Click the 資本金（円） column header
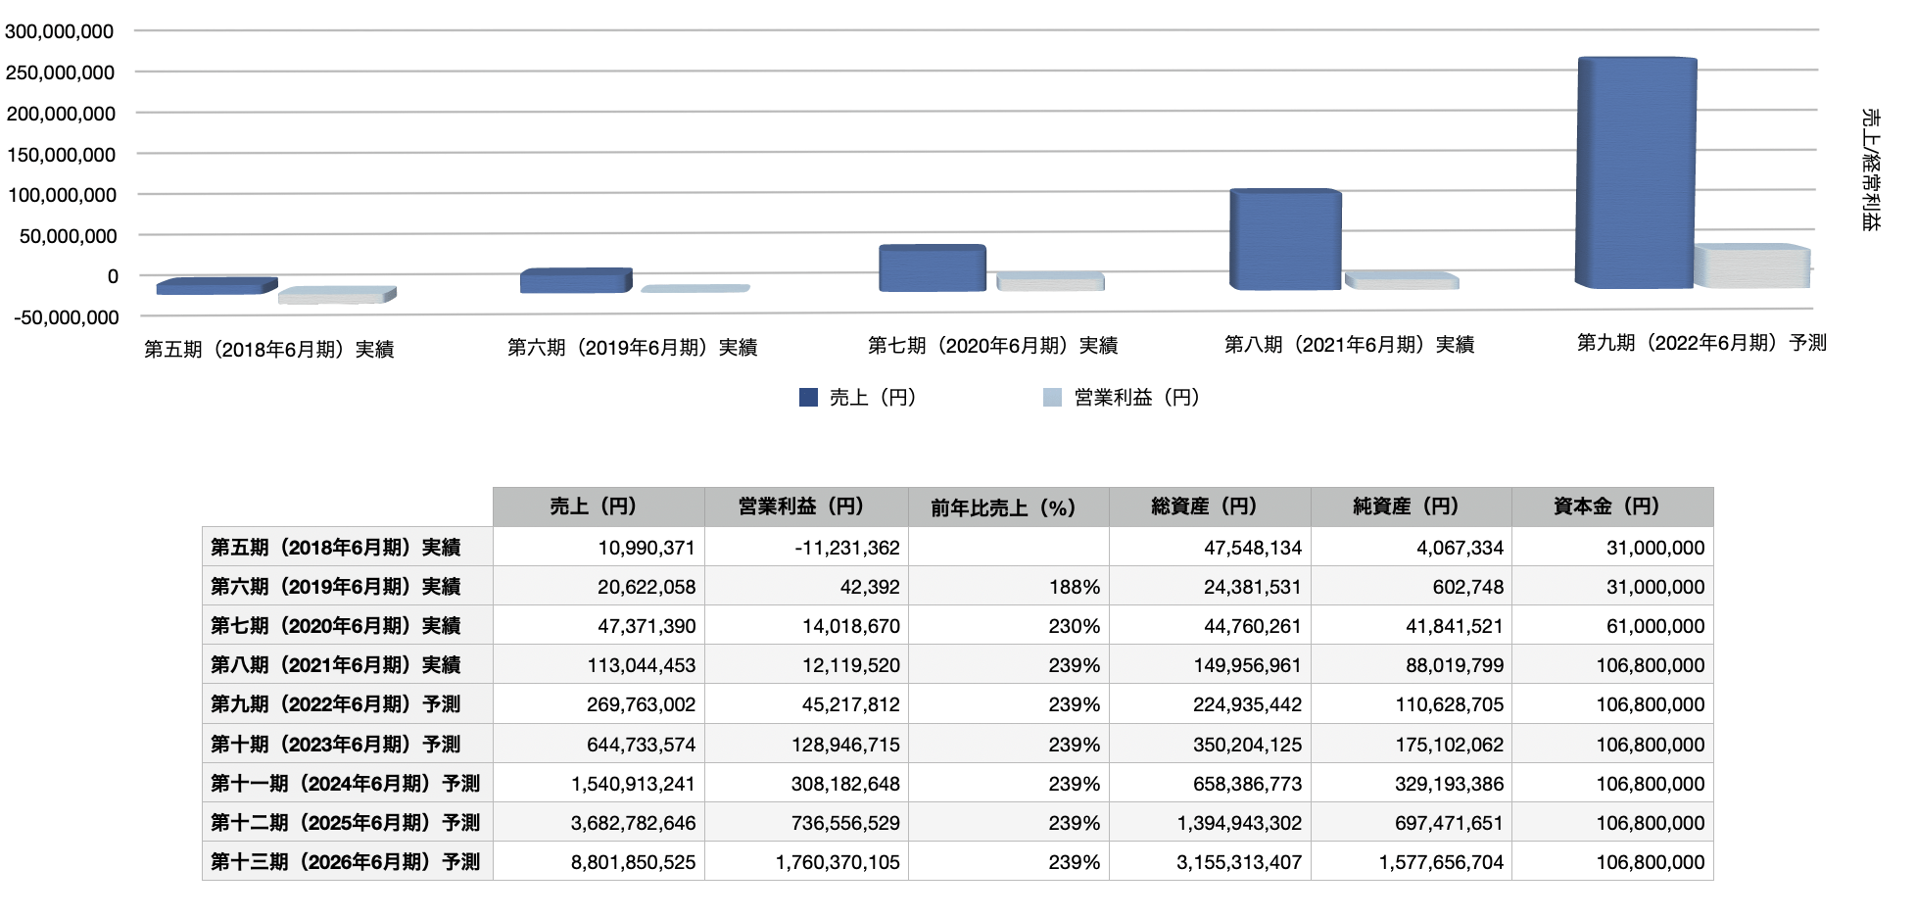The image size is (1916, 917). (1611, 507)
